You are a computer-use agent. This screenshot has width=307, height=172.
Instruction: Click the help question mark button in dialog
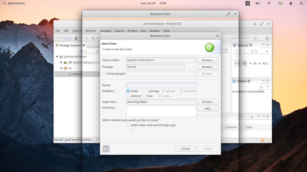pyautogui.click(x=106, y=148)
